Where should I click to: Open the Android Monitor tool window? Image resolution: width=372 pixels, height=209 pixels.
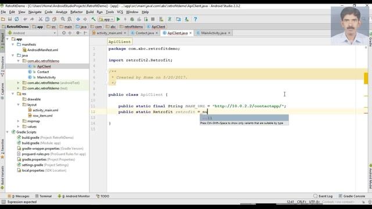point(74,196)
